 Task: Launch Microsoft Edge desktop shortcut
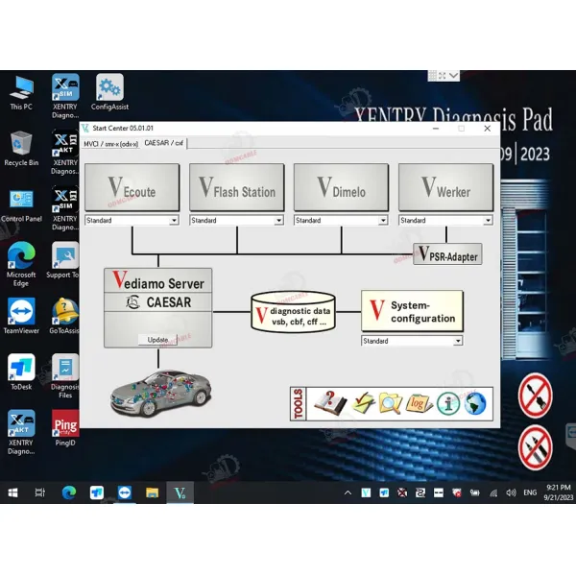(x=21, y=264)
